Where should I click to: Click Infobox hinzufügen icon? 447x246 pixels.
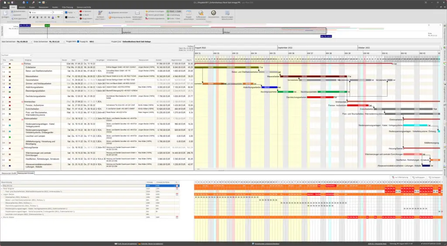click(x=147, y=11)
